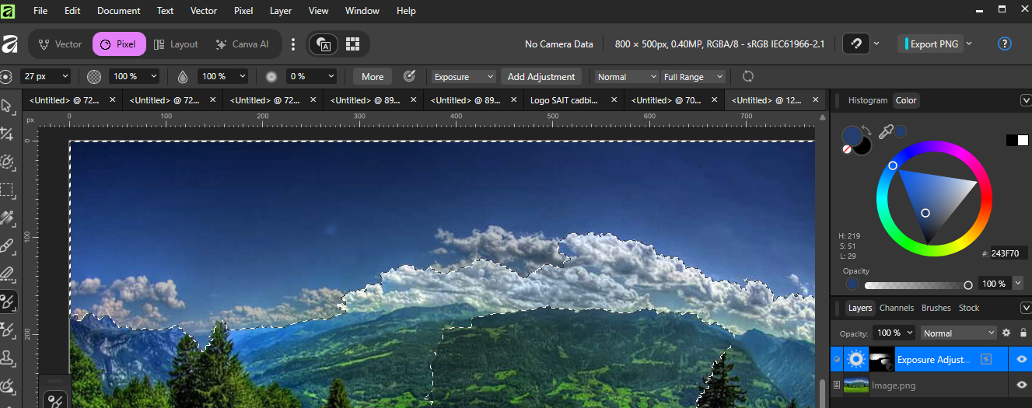The height and width of the screenshot is (408, 1032).
Task: Select the Crop tool
Action: pyautogui.click(x=8, y=134)
